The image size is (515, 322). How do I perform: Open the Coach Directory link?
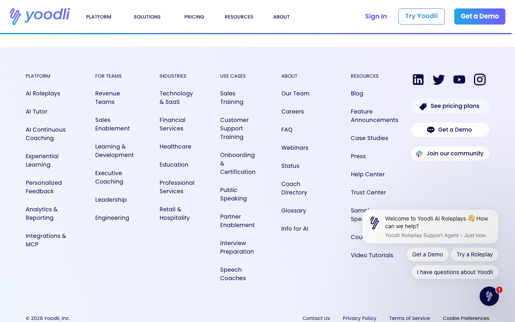pyautogui.click(x=294, y=188)
